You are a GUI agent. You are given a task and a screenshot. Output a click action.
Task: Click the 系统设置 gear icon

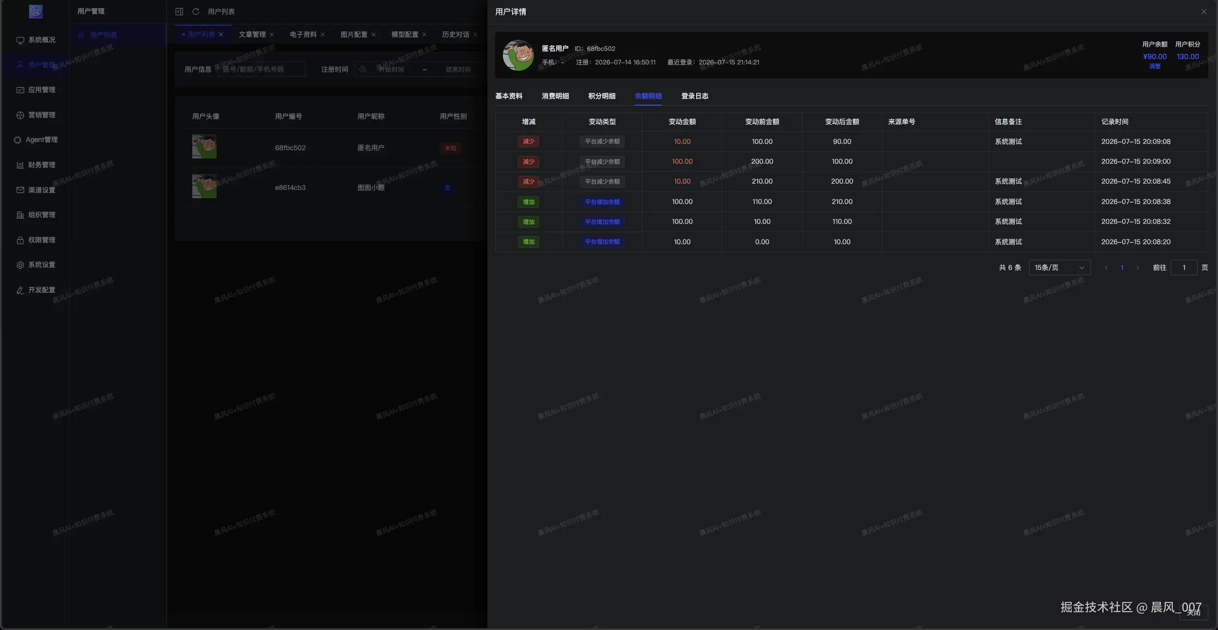(x=20, y=265)
